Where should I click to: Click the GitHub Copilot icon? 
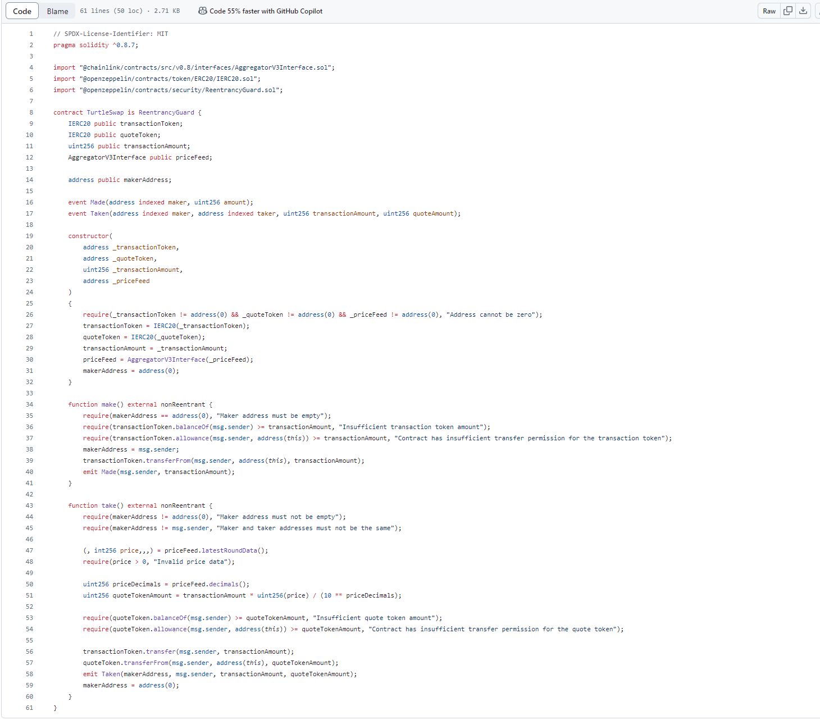pyautogui.click(x=203, y=11)
